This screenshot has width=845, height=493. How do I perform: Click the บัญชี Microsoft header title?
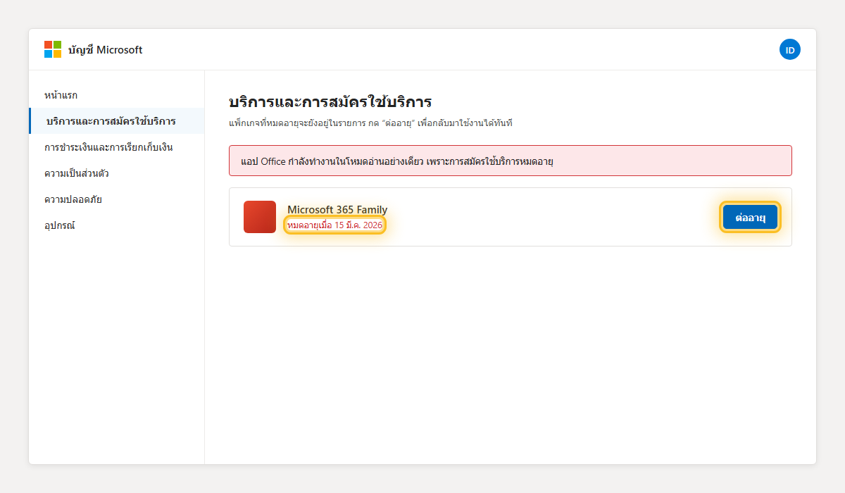coord(106,49)
